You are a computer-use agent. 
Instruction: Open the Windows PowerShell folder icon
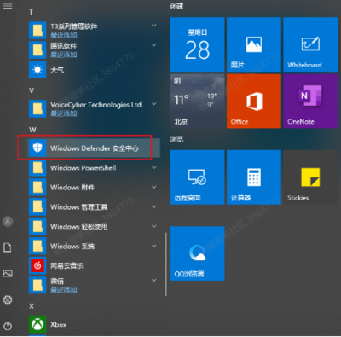click(x=38, y=167)
